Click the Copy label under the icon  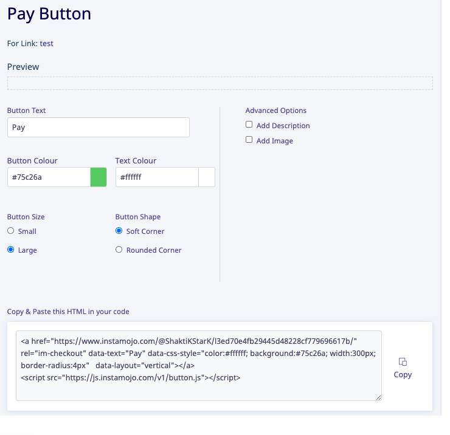point(403,374)
